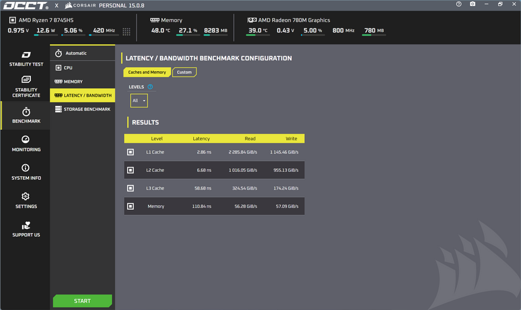Click the Latency column header

coord(201,139)
